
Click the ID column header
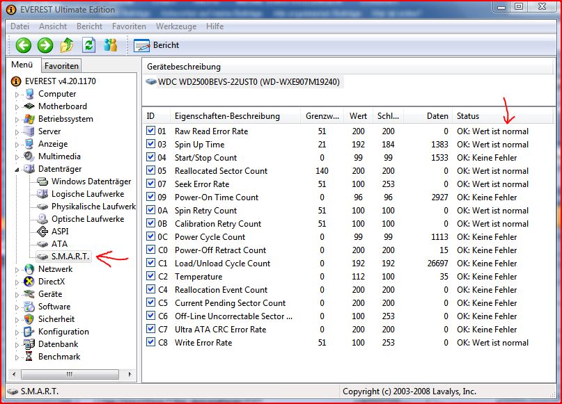157,116
